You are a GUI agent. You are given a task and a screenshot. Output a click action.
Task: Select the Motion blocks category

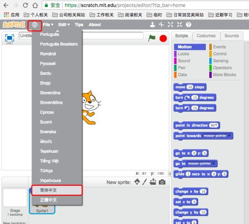click(190, 47)
